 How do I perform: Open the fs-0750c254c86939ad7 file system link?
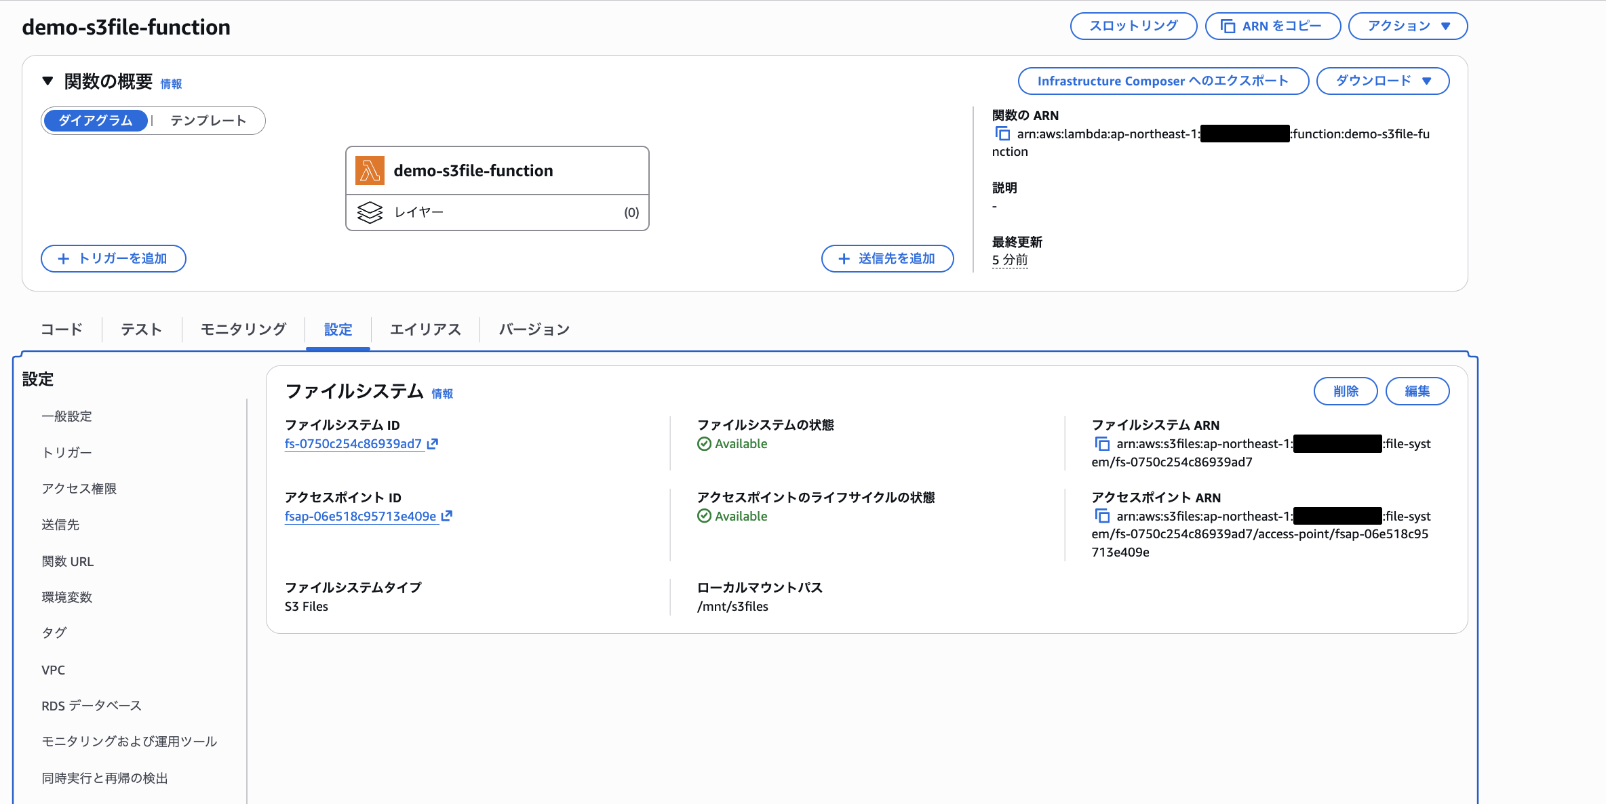354,444
